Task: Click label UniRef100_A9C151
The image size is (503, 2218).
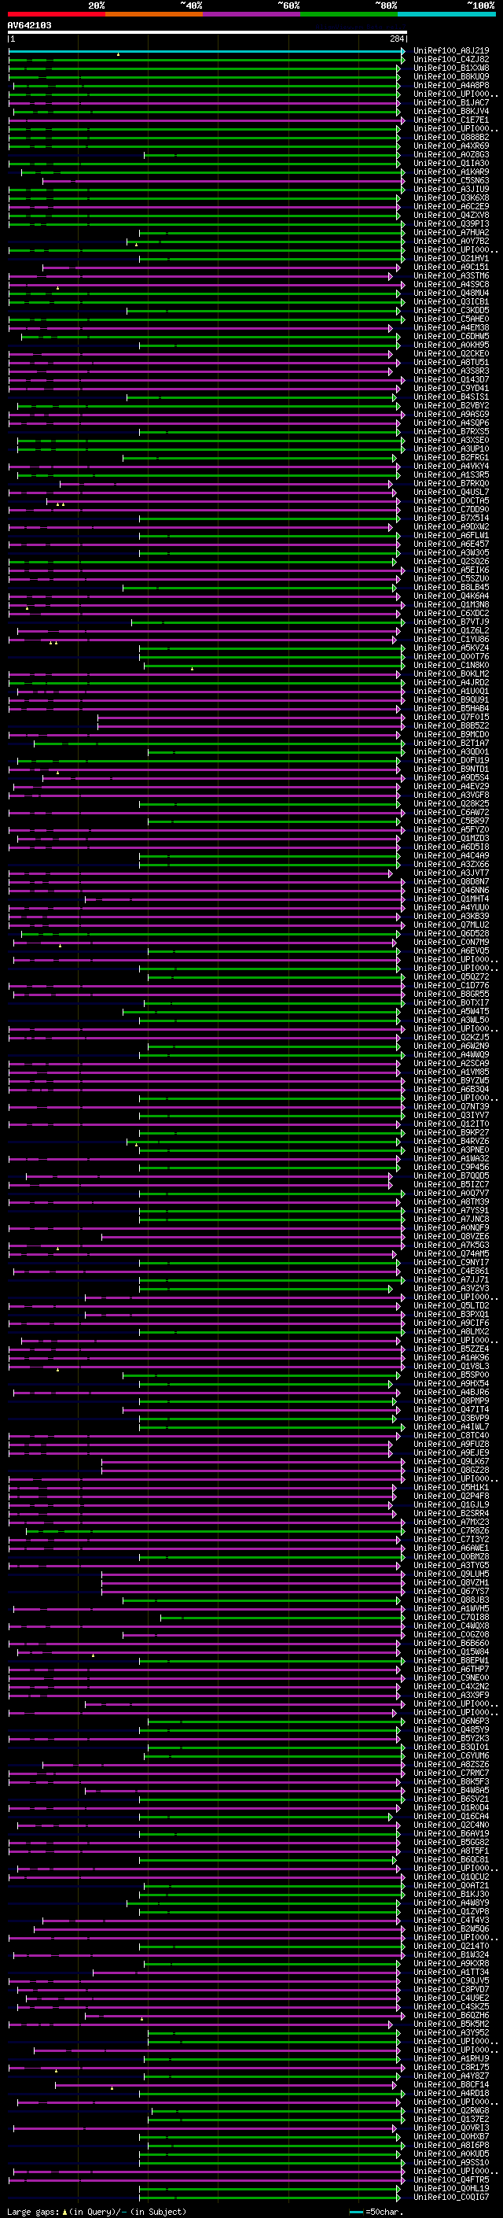Action: pos(451,267)
